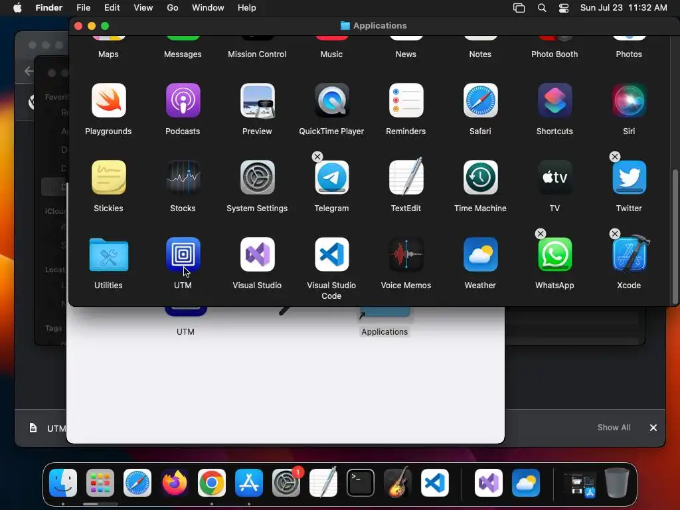Select Visual Studio Code in the Applications window
Screen dimensions: 680x510
click(x=332, y=254)
